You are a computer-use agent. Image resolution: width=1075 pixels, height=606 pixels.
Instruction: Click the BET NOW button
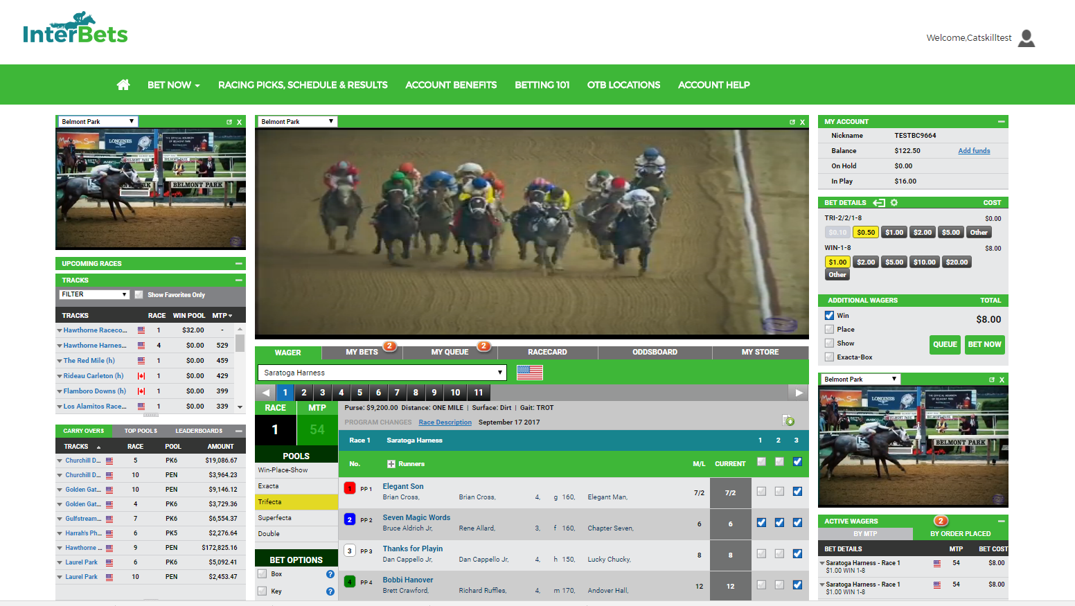(x=984, y=344)
